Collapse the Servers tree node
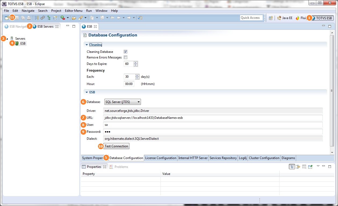The width and height of the screenshot is (338, 206). (x=7, y=39)
